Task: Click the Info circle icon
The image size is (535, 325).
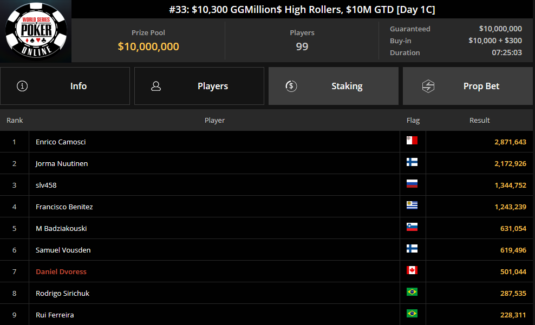Action: 22,86
